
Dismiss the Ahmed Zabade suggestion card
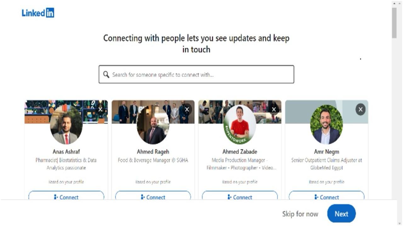[274, 110]
